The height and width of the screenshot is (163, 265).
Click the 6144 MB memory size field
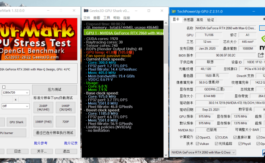[210, 96]
